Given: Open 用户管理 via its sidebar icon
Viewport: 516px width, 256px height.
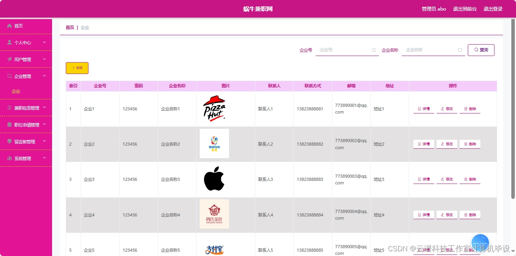Looking at the screenshot, I should click(x=9, y=59).
